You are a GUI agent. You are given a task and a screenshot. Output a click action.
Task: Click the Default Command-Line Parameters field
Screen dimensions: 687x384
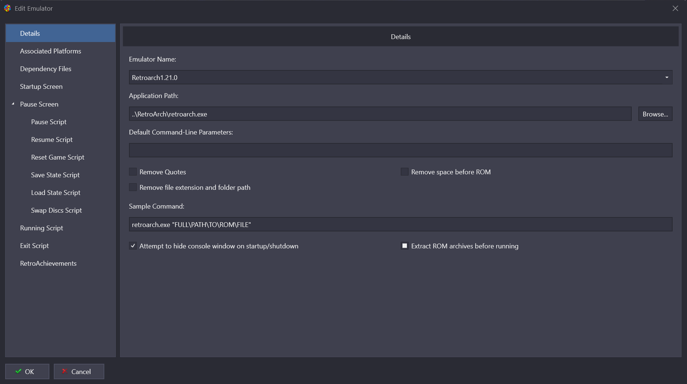[x=400, y=150]
